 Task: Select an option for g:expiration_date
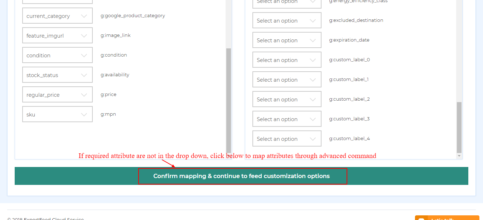pyautogui.click(x=287, y=40)
